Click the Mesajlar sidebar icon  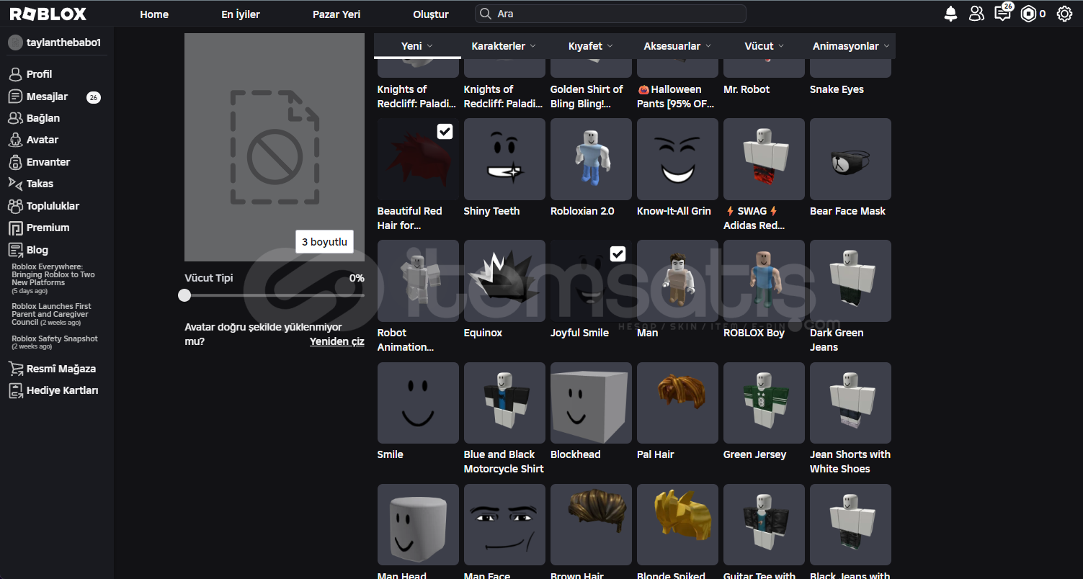[15, 96]
